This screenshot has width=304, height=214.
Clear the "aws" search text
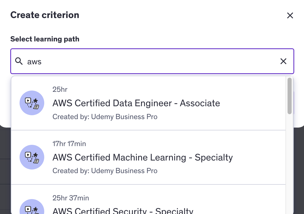pos(283,61)
